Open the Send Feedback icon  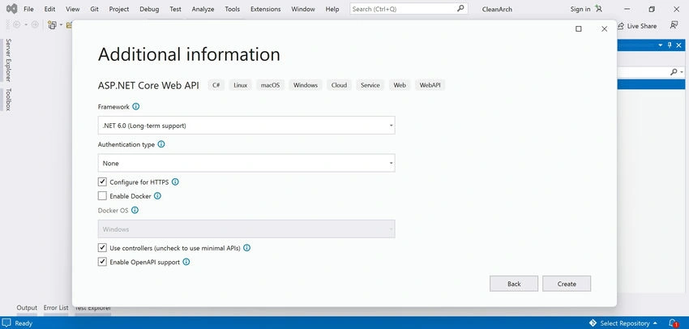(x=674, y=25)
